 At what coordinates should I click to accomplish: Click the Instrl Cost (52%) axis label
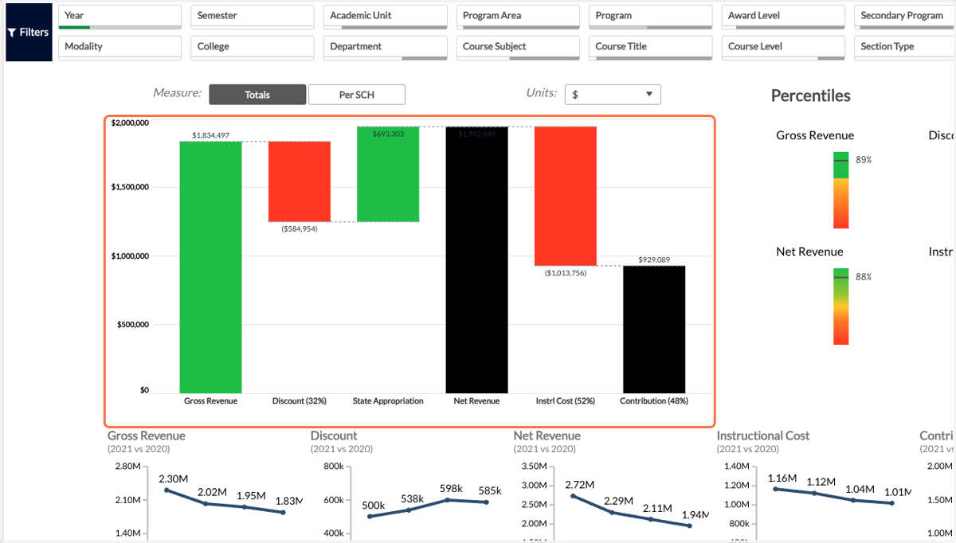pyautogui.click(x=566, y=401)
